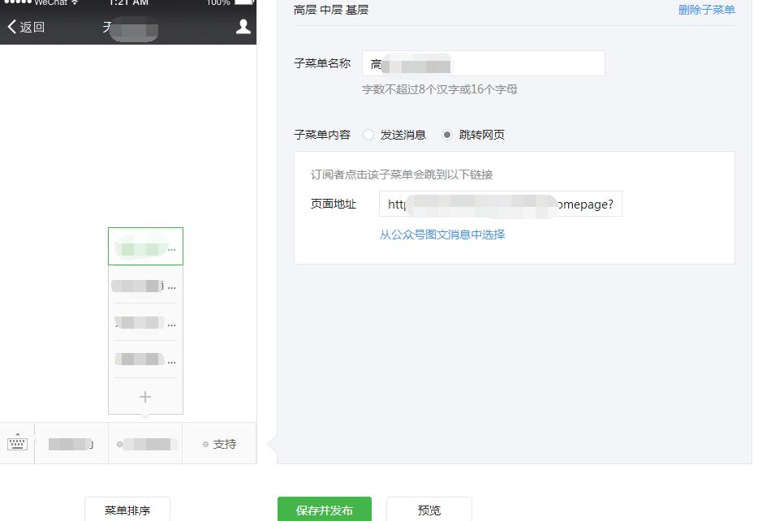Tap the 返回 back button in phone preview

pos(26,27)
